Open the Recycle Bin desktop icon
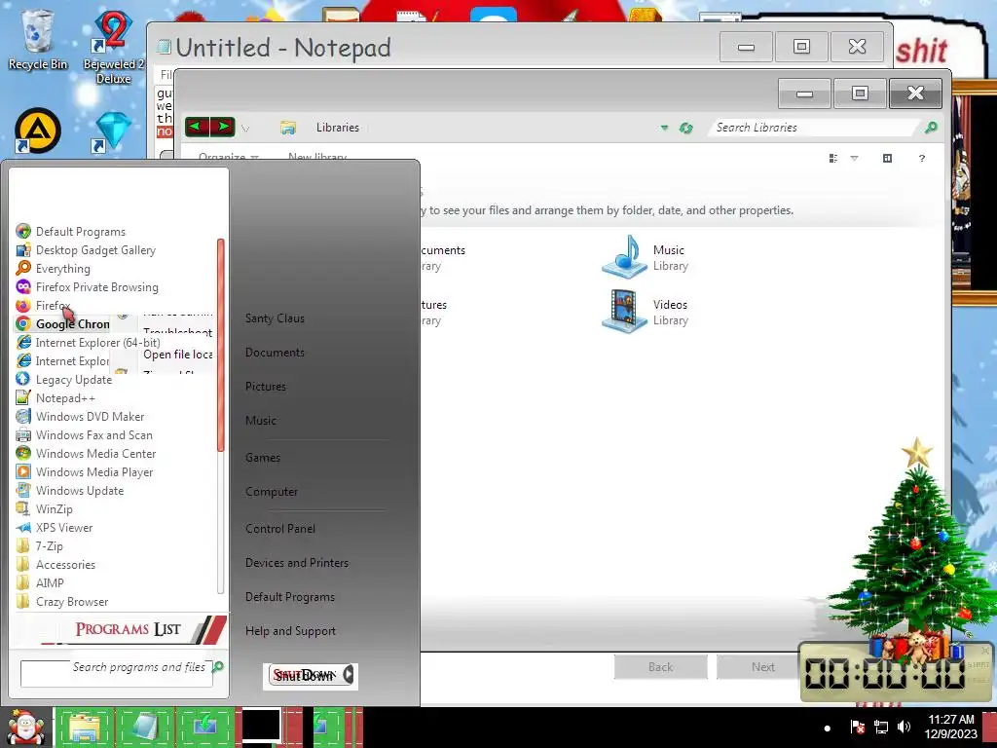The height and width of the screenshot is (748, 997). pyautogui.click(x=37, y=39)
